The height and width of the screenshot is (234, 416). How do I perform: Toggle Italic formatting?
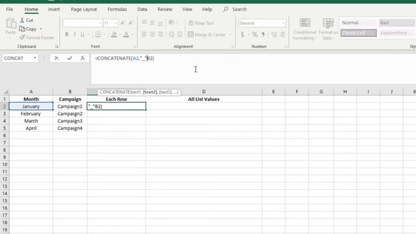click(75, 34)
